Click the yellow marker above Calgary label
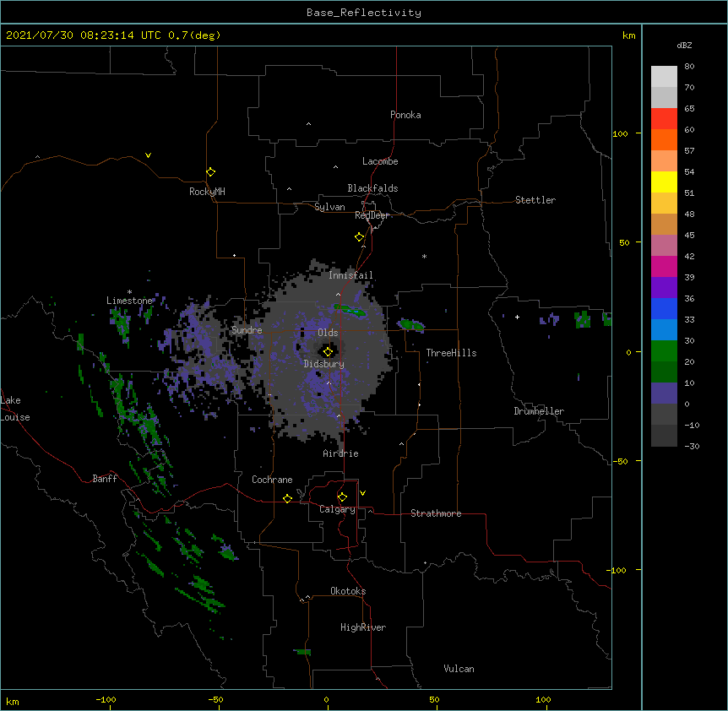Viewport: 728px width, 711px height. (x=342, y=497)
